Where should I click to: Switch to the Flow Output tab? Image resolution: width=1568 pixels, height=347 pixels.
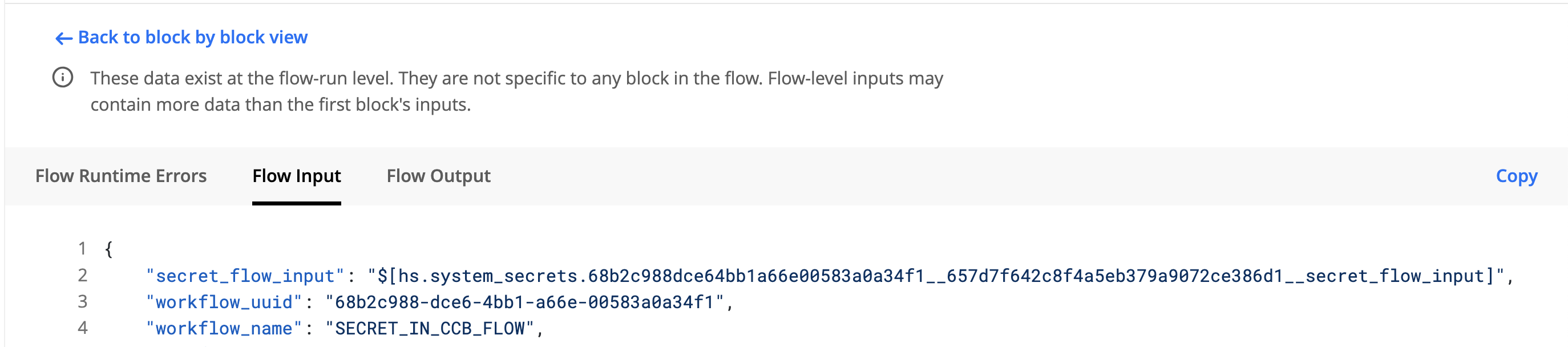point(438,176)
